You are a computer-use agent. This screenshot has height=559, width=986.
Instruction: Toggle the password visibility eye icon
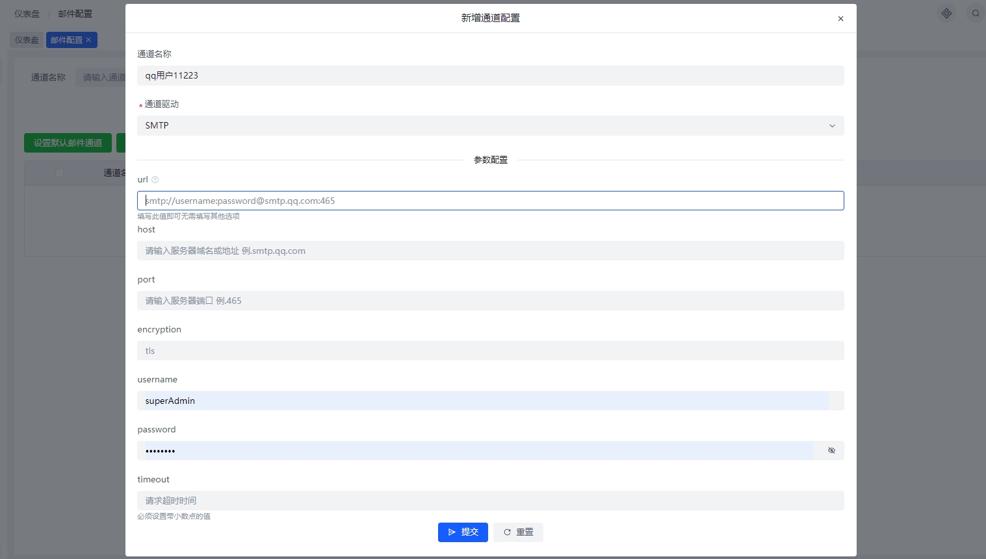[831, 450]
